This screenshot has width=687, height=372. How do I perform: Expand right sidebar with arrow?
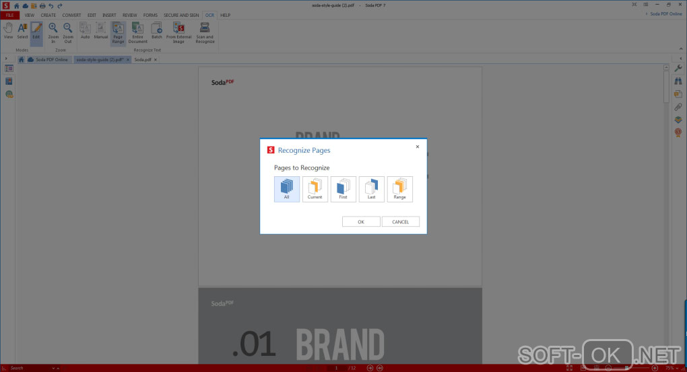[680, 59]
